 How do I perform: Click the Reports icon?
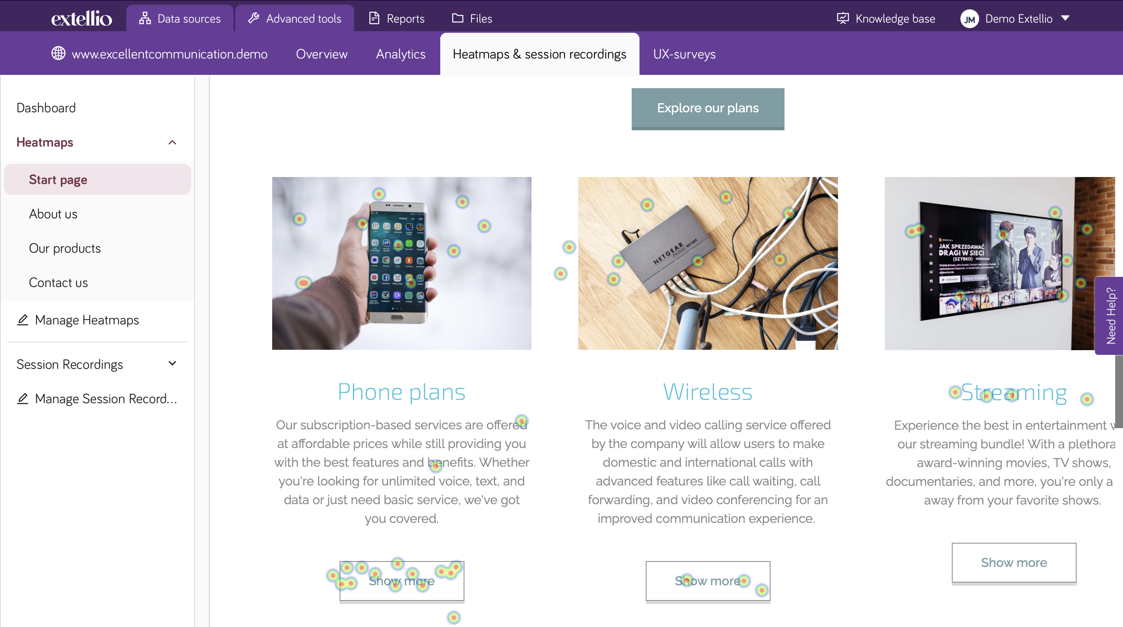(373, 17)
